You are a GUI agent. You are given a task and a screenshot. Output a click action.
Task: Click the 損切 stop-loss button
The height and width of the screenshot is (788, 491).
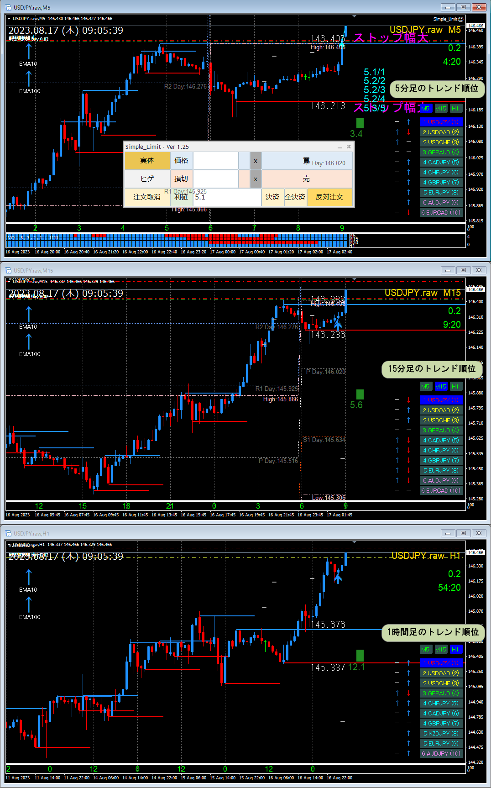181,179
